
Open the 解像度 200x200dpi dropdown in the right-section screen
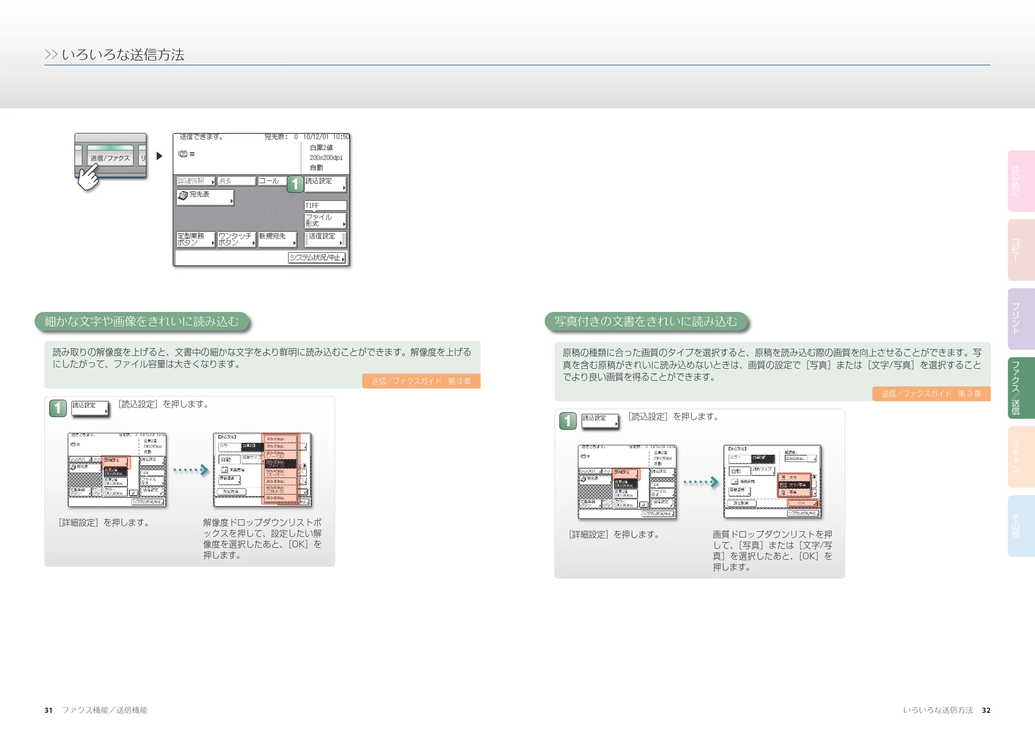[801, 458]
